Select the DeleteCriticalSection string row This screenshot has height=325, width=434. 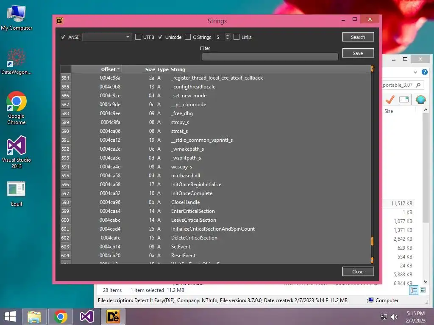(x=215, y=238)
